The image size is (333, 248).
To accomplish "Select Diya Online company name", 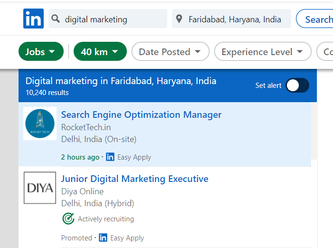I will point(82,191).
